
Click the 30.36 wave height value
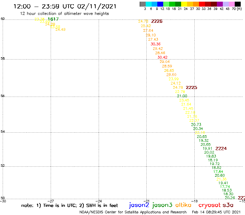pos(156,44)
